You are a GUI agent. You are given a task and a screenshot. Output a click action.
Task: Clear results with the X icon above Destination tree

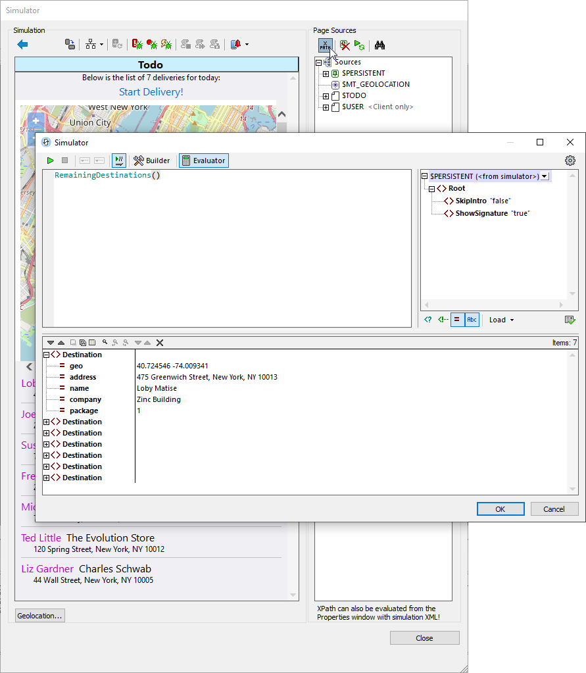pyautogui.click(x=160, y=342)
